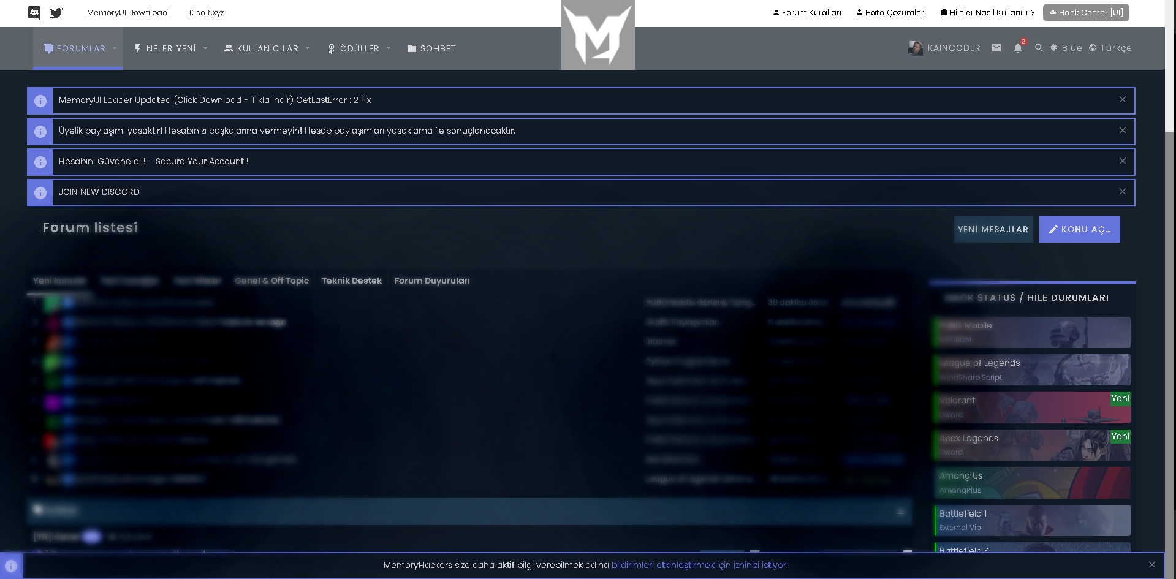Open Hileler Nasıl Kullanılır link
The height and width of the screenshot is (579, 1176).
tap(988, 12)
